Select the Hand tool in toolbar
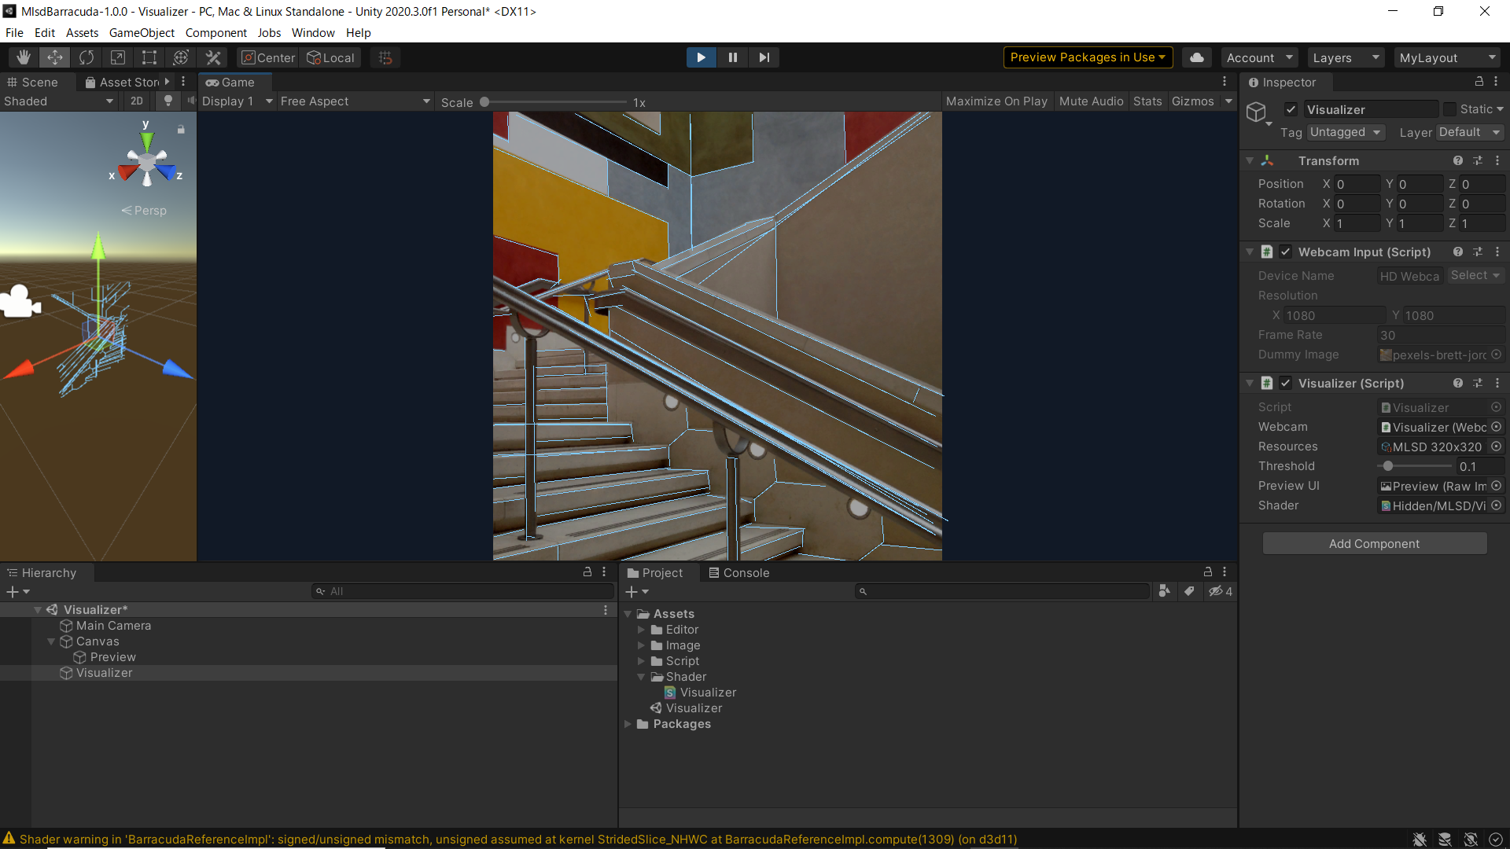Image resolution: width=1510 pixels, height=849 pixels. [x=24, y=57]
